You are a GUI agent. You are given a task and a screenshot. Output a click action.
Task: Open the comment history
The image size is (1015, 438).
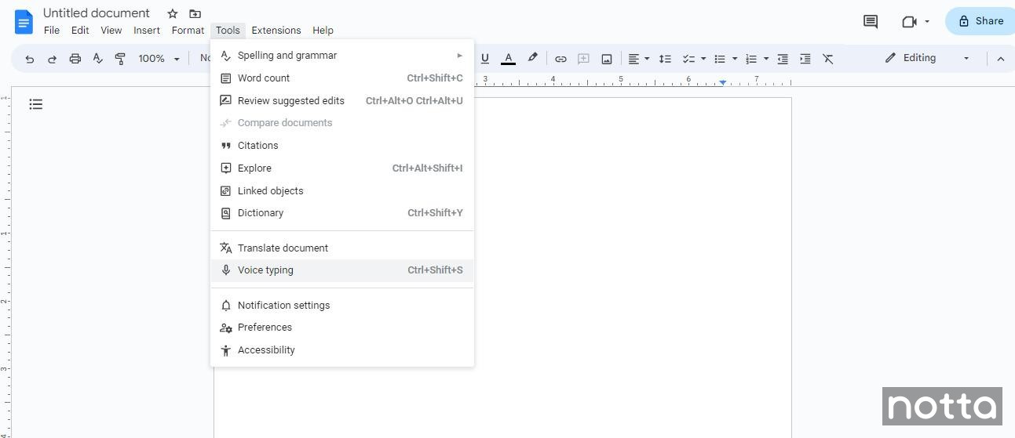[x=870, y=21]
